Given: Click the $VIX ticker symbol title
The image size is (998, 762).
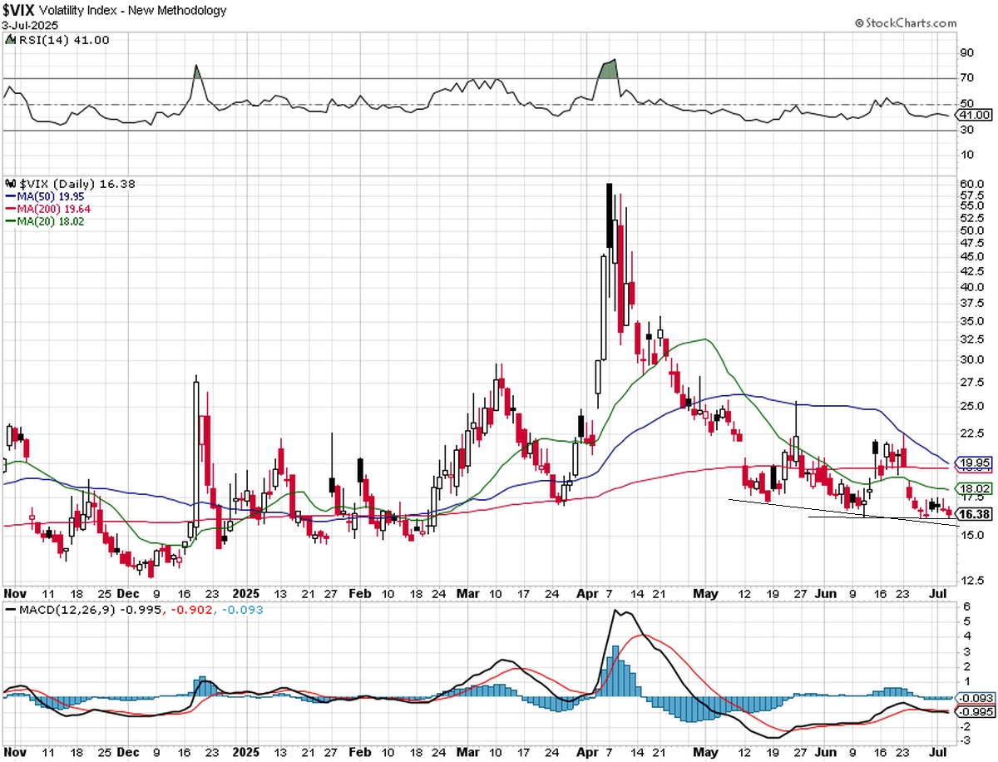Looking at the screenshot, I should click(19, 11).
